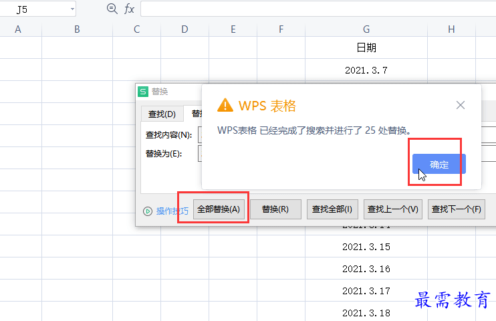Select column G header
Image resolution: width=496 pixels, height=321 pixels.
[366, 29]
